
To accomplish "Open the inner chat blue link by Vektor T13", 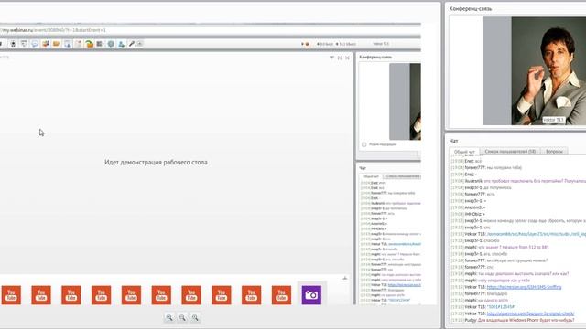I will click(405, 285).
